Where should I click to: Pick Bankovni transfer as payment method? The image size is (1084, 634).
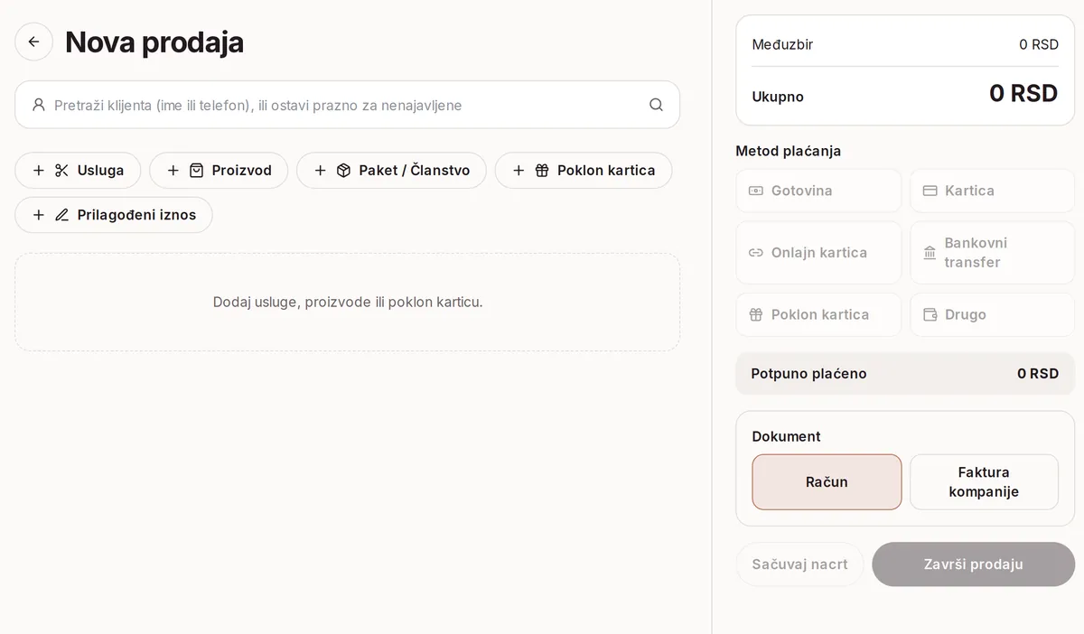(992, 253)
